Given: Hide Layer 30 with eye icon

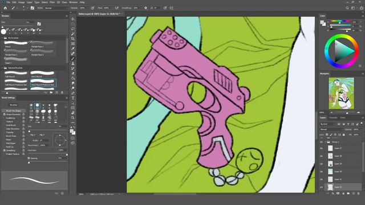Looking at the screenshot, I should point(322,171).
